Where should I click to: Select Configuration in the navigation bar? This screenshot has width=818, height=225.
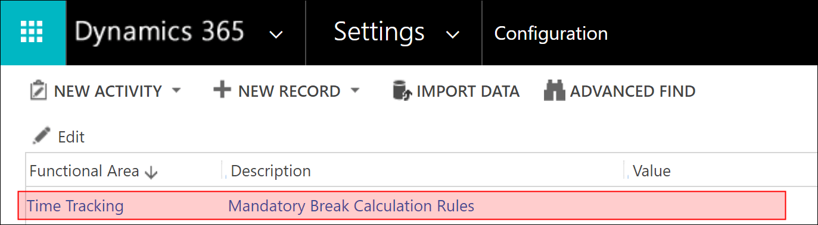coord(551,34)
